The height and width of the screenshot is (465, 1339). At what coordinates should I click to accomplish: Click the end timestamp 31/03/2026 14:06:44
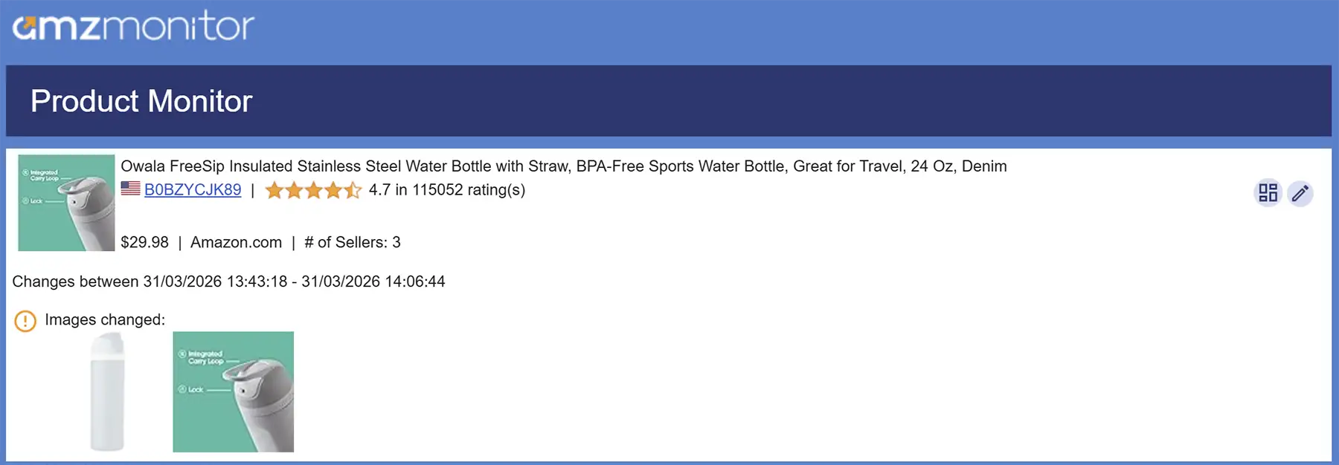373,282
